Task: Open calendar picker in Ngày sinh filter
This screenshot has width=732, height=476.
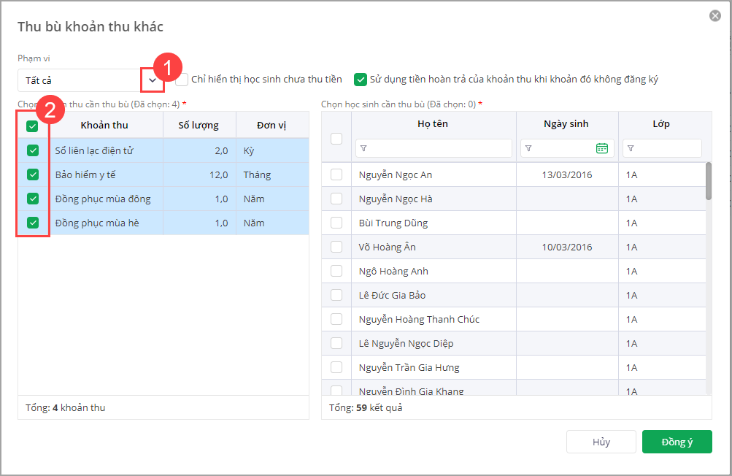Action: pos(602,148)
